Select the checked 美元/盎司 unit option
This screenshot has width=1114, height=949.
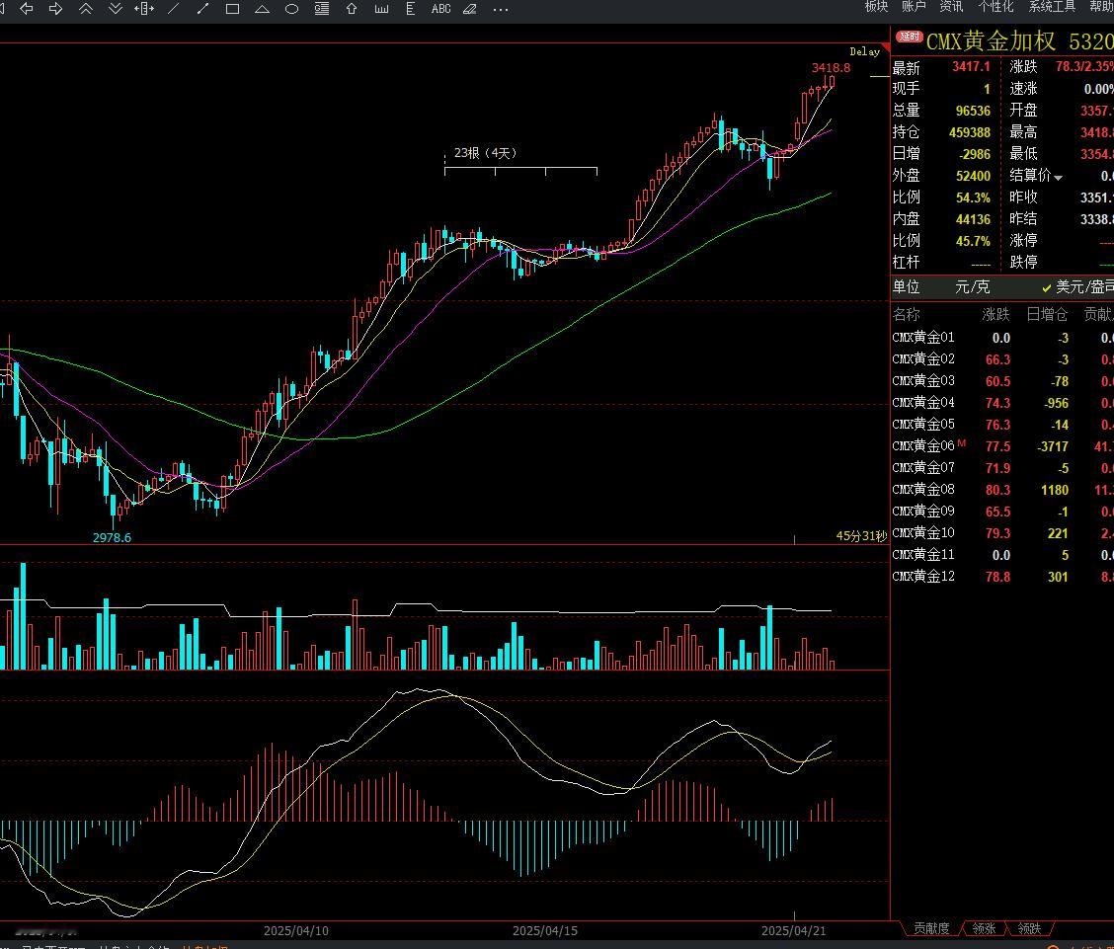[1077, 287]
